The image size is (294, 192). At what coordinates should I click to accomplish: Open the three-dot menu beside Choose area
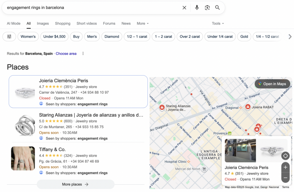click(83, 53)
